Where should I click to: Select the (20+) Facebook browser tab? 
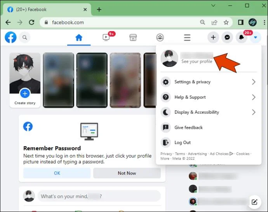tap(46, 10)
